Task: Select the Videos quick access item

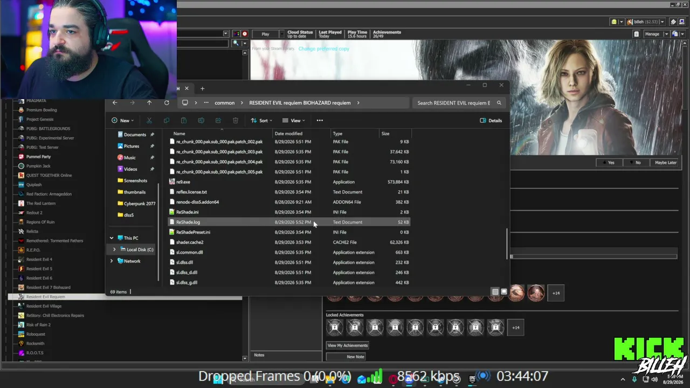Action: pyautogui.click(x=131, y=169)
